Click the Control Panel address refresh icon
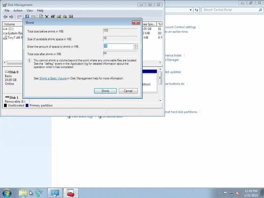 (x=196, y=10)
